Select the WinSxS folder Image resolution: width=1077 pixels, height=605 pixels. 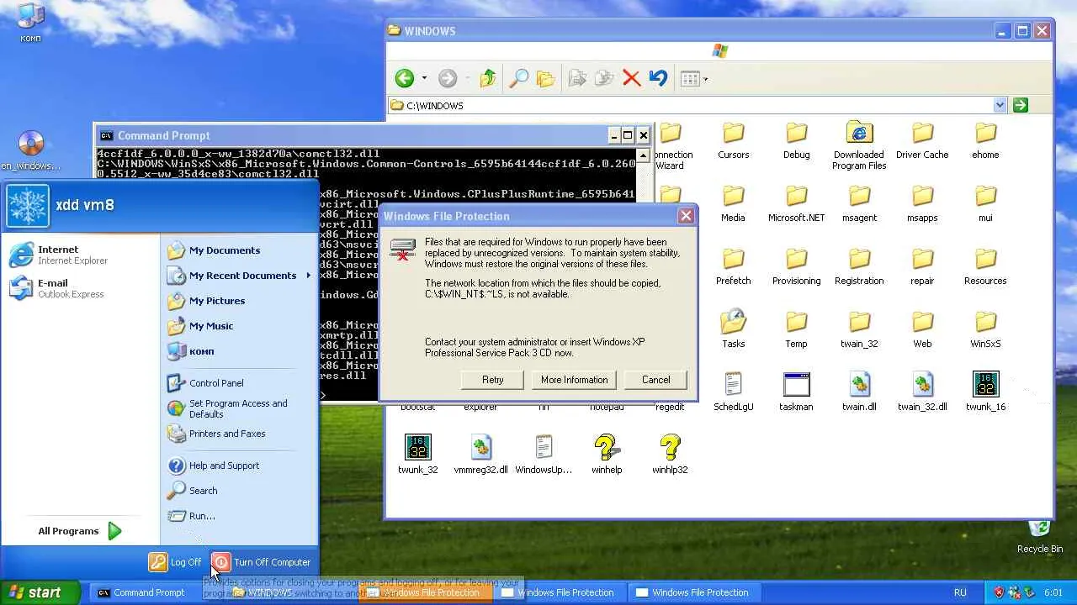click(985, 330)
